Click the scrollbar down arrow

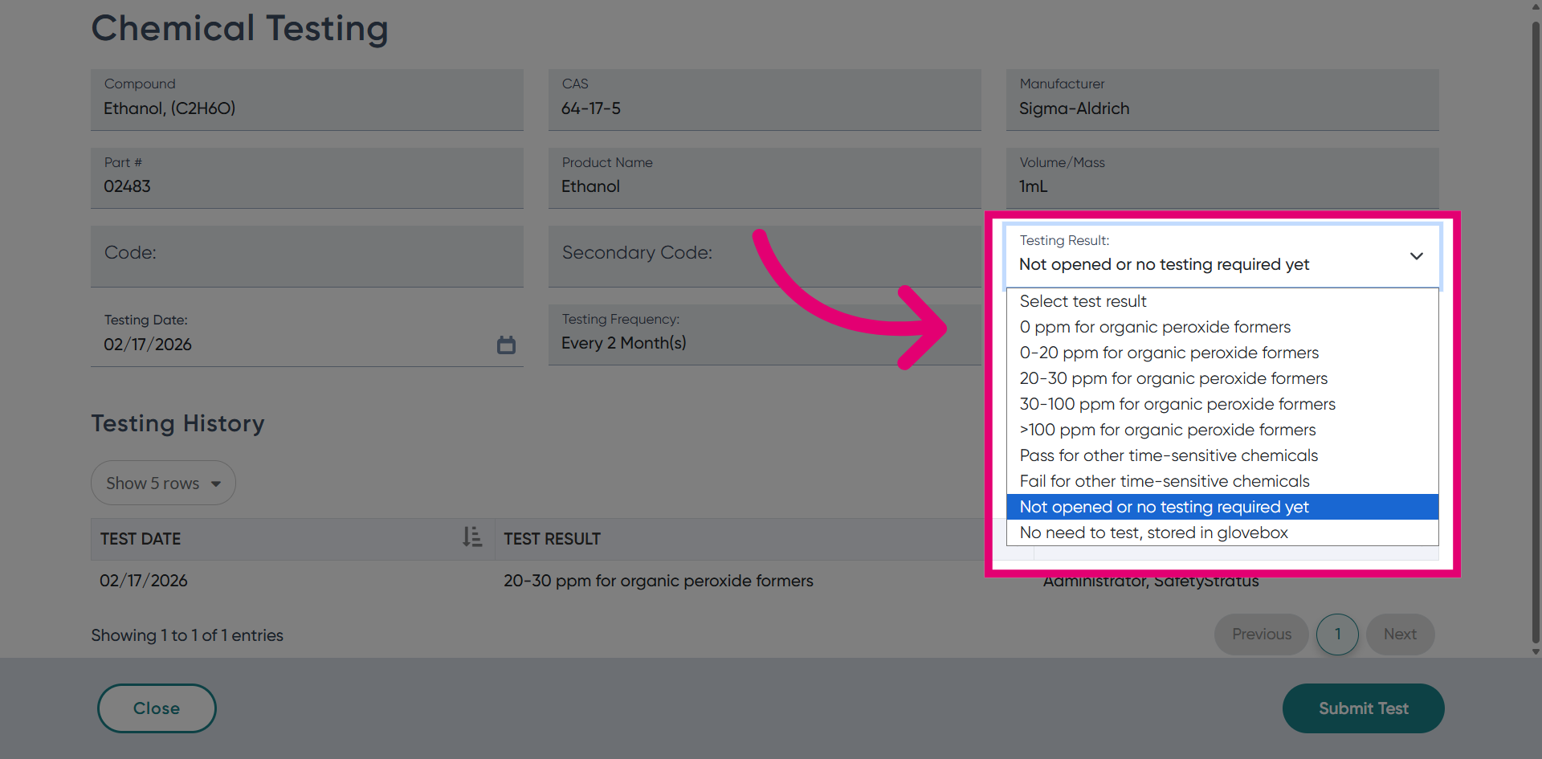(x=1536, y=651)
